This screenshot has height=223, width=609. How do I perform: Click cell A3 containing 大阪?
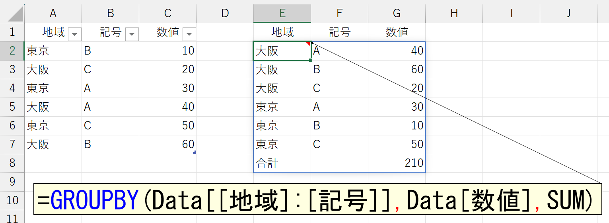pyautogui.click(x=53, y=70)
